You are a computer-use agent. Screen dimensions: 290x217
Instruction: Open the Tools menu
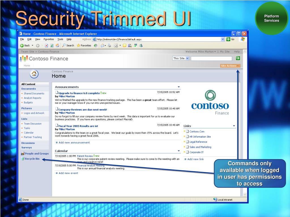click(60, 39)
